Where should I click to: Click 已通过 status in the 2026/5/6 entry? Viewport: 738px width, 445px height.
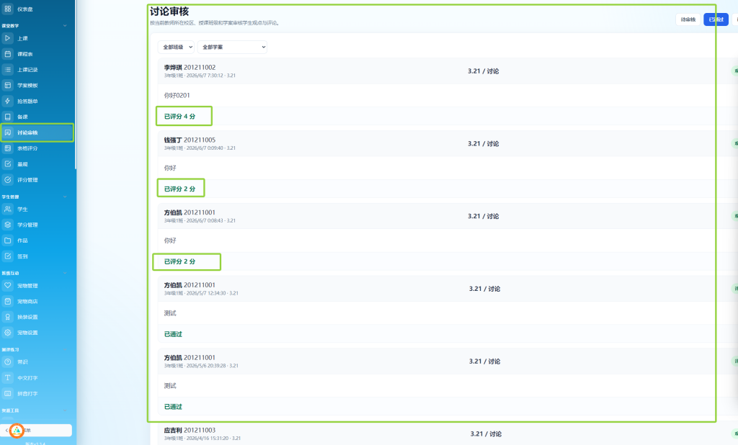(173, 406)
